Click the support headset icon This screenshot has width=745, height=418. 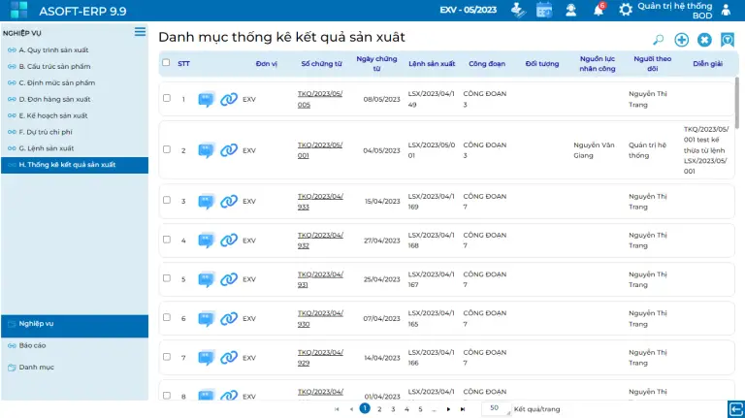(x=571, y=10)
